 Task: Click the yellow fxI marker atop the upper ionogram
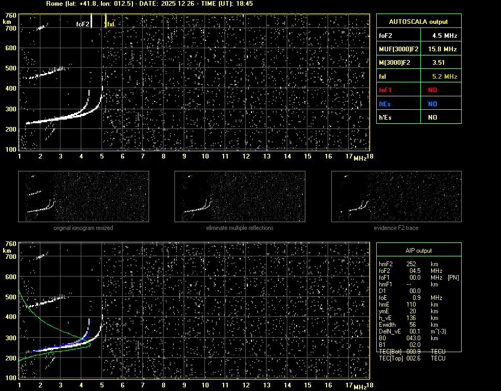pos(106,21)
